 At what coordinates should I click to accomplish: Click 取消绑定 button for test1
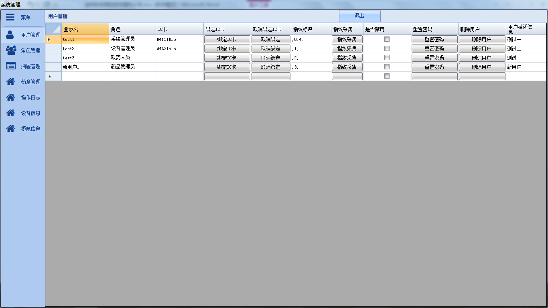click(x=271, y=39)
